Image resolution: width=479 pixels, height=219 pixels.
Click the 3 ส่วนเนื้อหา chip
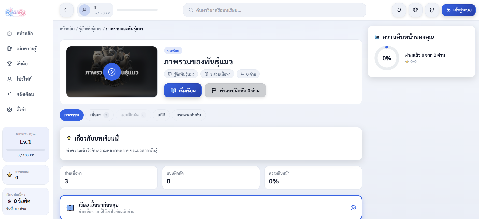[217, 74]
